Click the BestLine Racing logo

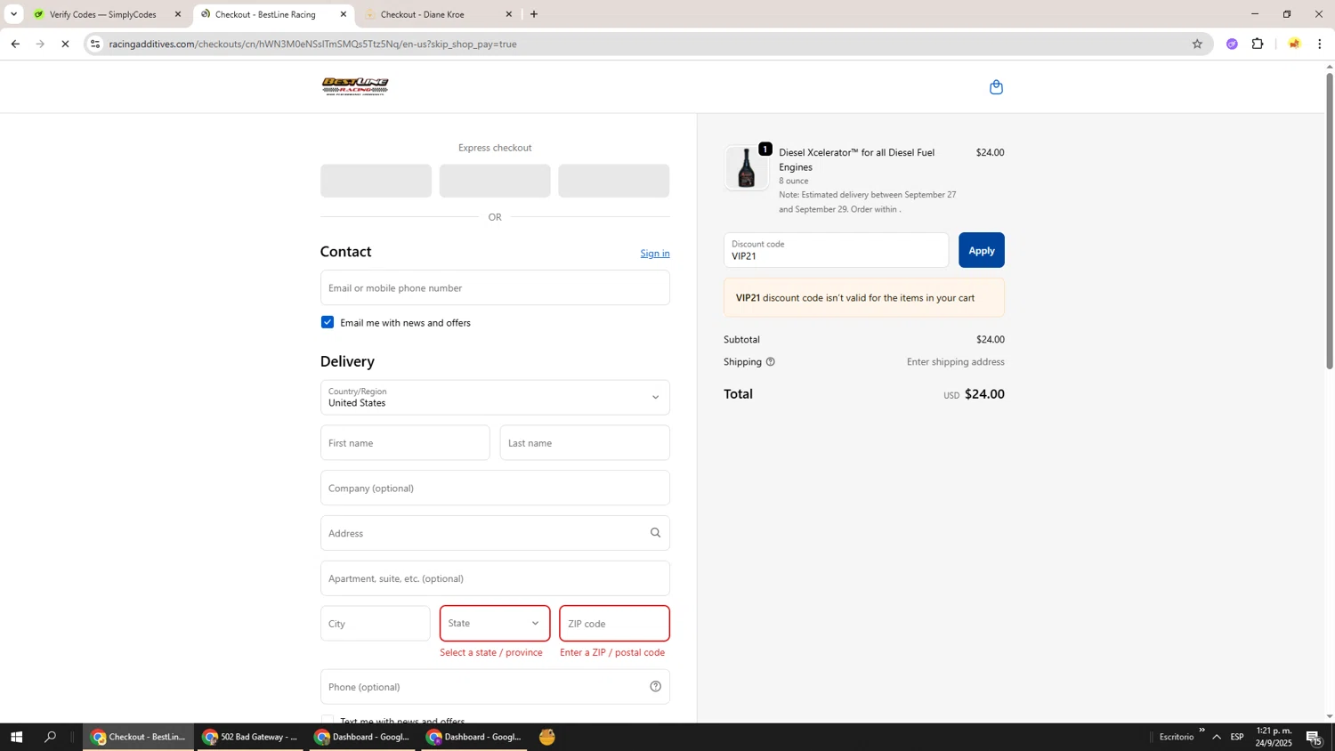[x=355, y=86]
